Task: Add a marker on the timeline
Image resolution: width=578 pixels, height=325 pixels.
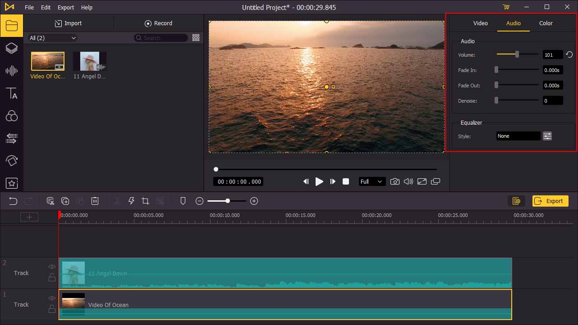Action: pyautogui.click(x=183, y=201)
